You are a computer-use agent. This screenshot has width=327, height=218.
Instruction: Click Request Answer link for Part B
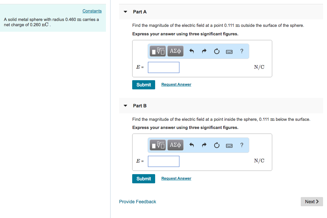176,178
